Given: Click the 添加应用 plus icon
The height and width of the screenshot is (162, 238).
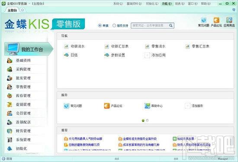Looking at the screenshot, I should (x=147, y=55).
